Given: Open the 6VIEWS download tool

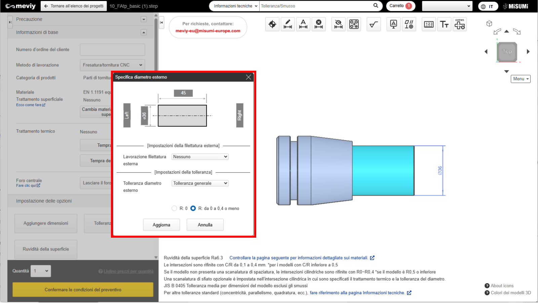Looking at the screenshot, I should click(x=460, y=24).
